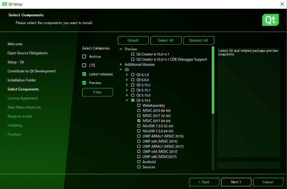Expand the Qt 6.1.0 node
Image resolution: width=287 pixels, height=189 pixels.
tap(127, 75)
